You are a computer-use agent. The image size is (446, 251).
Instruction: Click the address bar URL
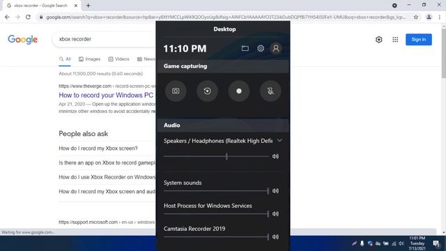[x=226, y=17]
